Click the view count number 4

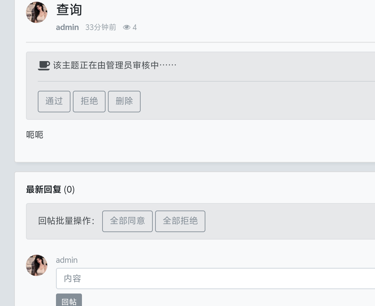(x=135, y=27)
